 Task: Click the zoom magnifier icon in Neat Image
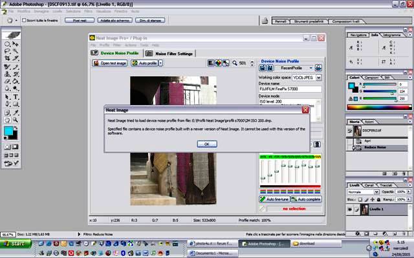(x=234, y=63)
